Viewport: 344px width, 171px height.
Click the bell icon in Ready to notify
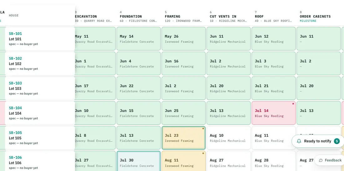299,141
